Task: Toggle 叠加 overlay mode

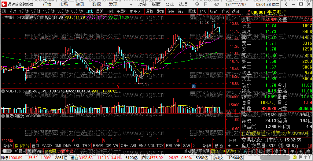Action: pos(160,12)
